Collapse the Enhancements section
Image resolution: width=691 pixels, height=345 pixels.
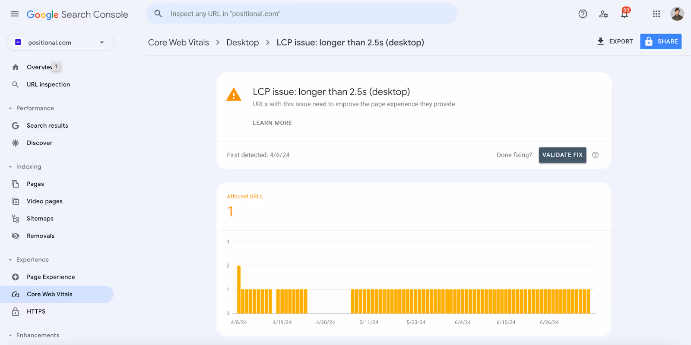[x=10, y=335]
